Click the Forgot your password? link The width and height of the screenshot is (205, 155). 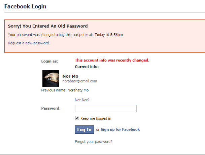point(94,142)
